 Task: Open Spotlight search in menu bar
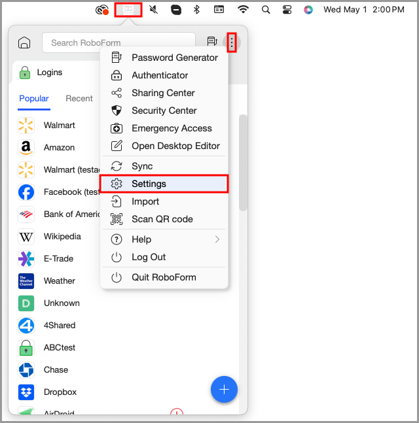click(266, 10)
